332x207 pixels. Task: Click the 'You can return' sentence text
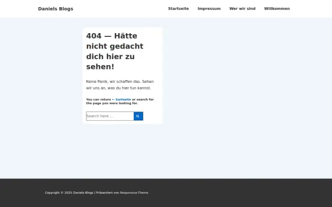[120, 102]
